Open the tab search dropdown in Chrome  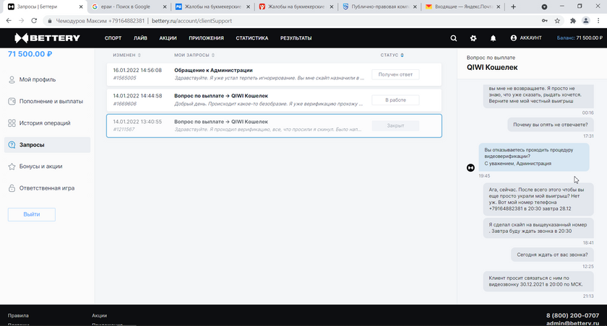(544, 6)
